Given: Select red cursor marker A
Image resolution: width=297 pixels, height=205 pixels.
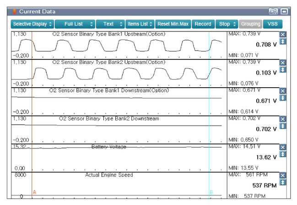Looking at the screenshot, I should click(34, 192).
